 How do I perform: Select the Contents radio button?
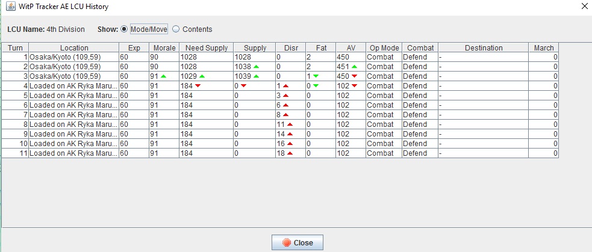click(176, 29)
